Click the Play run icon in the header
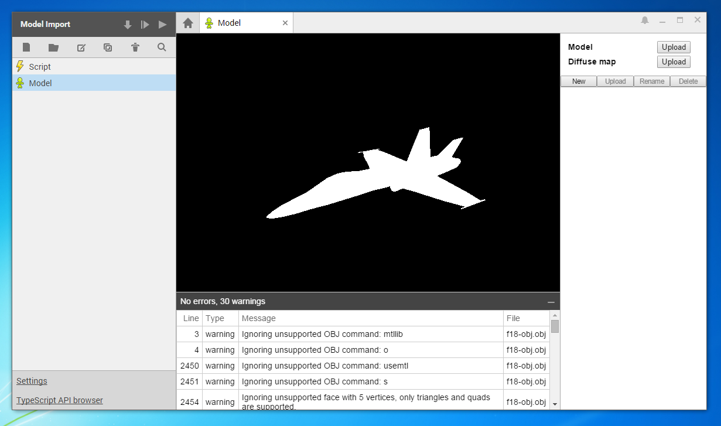Screen dimensions: 721x426 tap(162, 25)
